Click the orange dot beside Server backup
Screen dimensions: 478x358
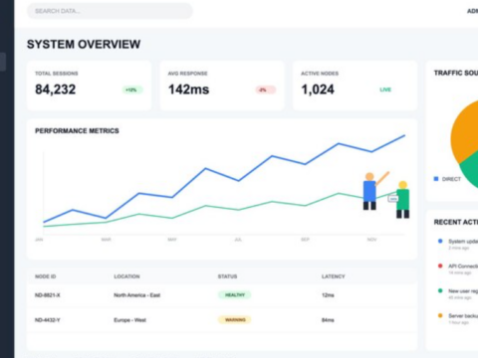pyautogui.click(x=440, y=315)
